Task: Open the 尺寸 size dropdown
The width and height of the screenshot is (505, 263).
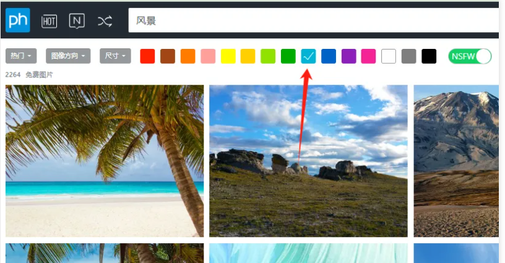Action: tap(115, 56)
